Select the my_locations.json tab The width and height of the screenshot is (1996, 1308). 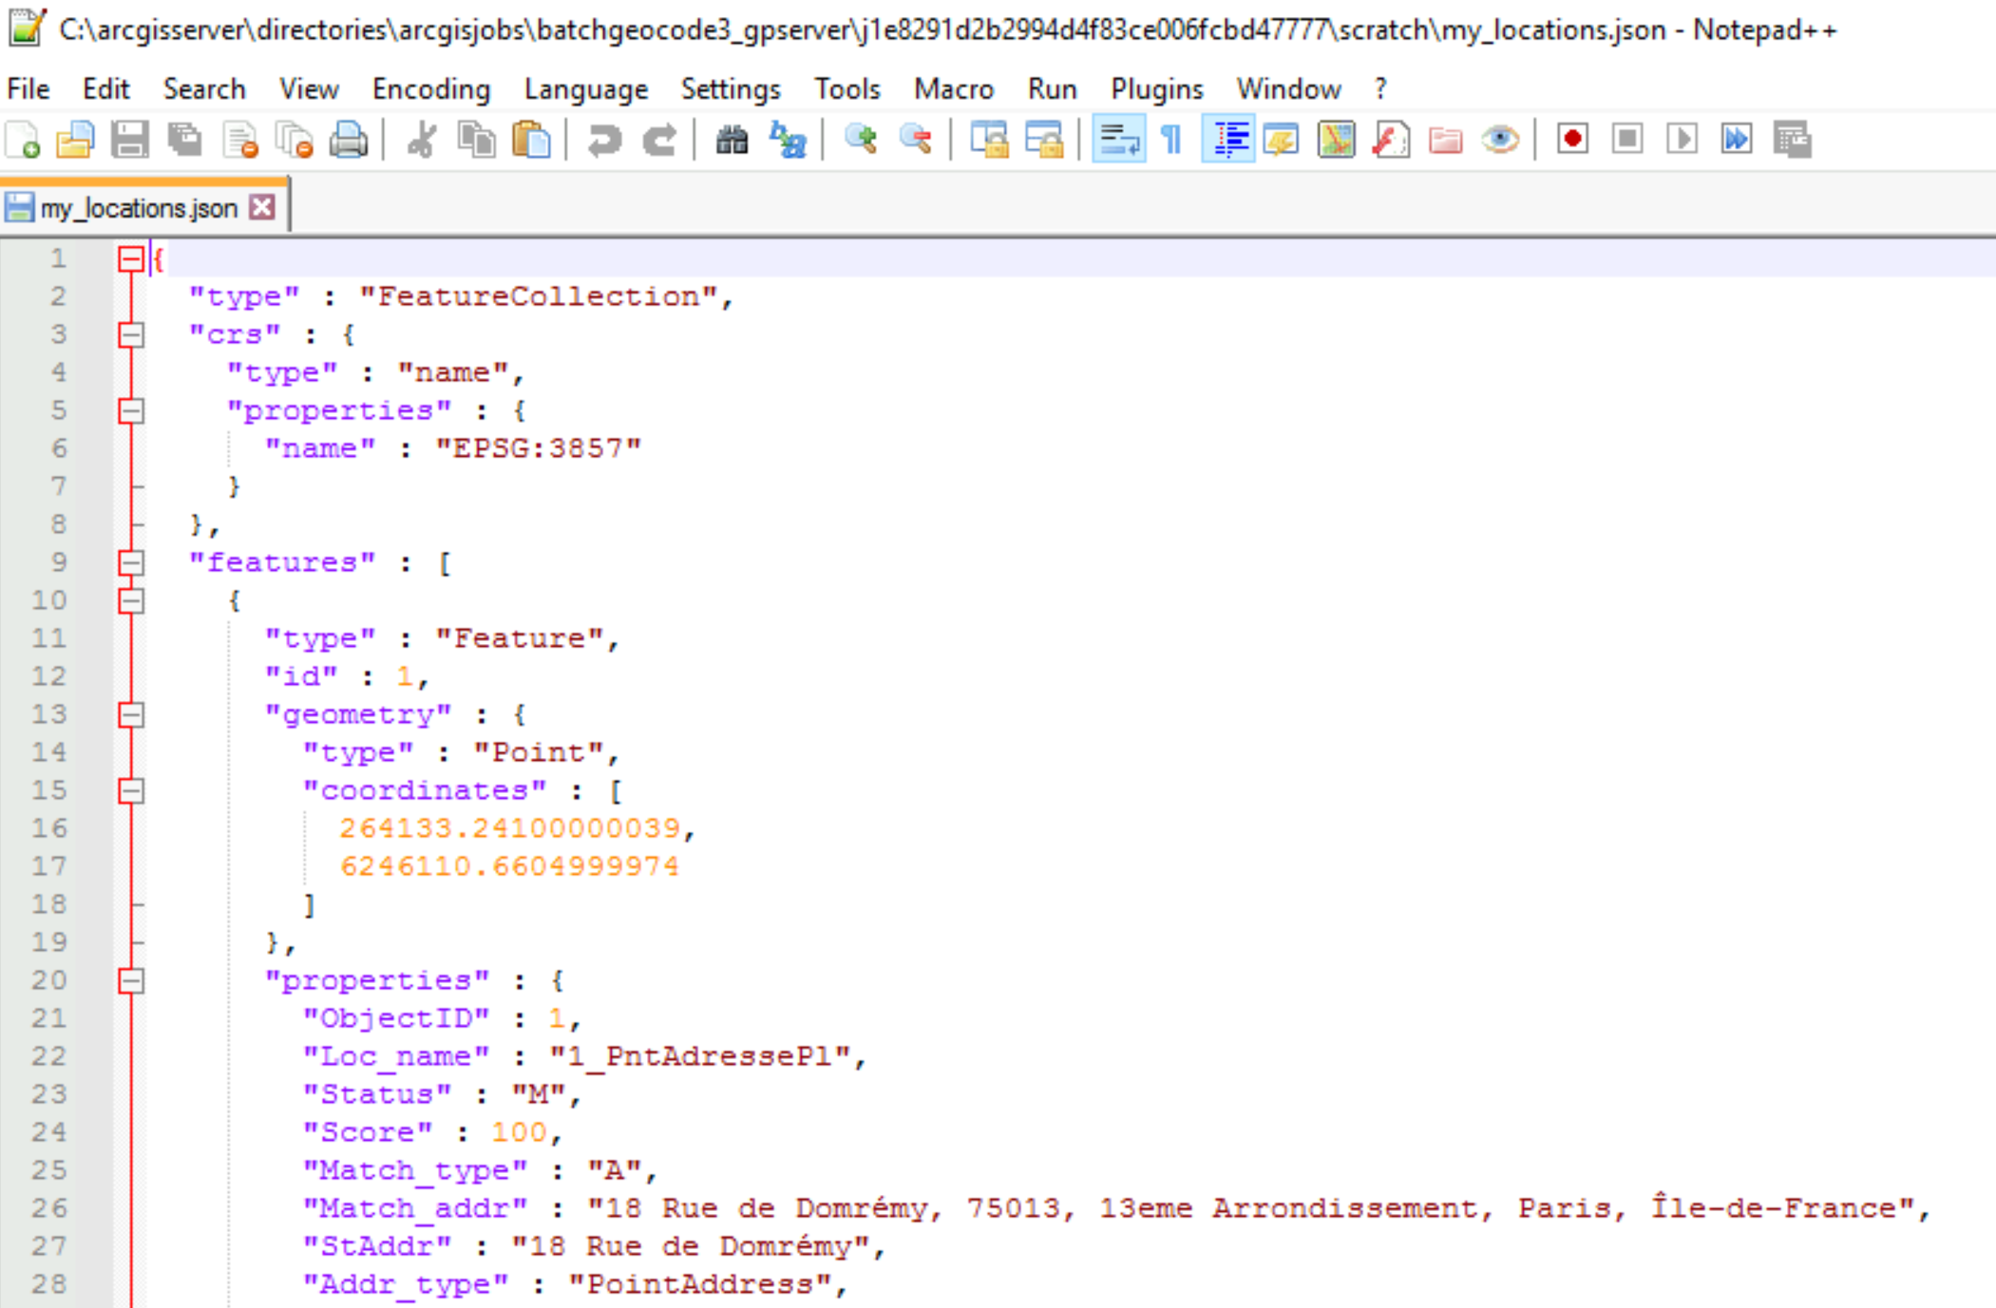[139, 208]
